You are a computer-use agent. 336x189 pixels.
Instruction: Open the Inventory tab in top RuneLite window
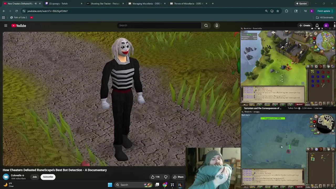(x=321, y=67)
